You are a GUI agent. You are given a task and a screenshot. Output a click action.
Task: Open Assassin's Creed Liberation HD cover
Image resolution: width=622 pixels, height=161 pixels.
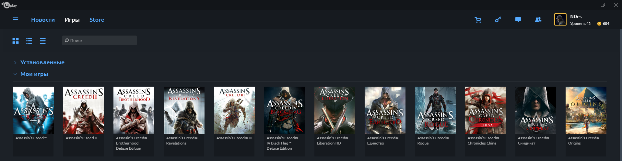(x=335, y=110)
